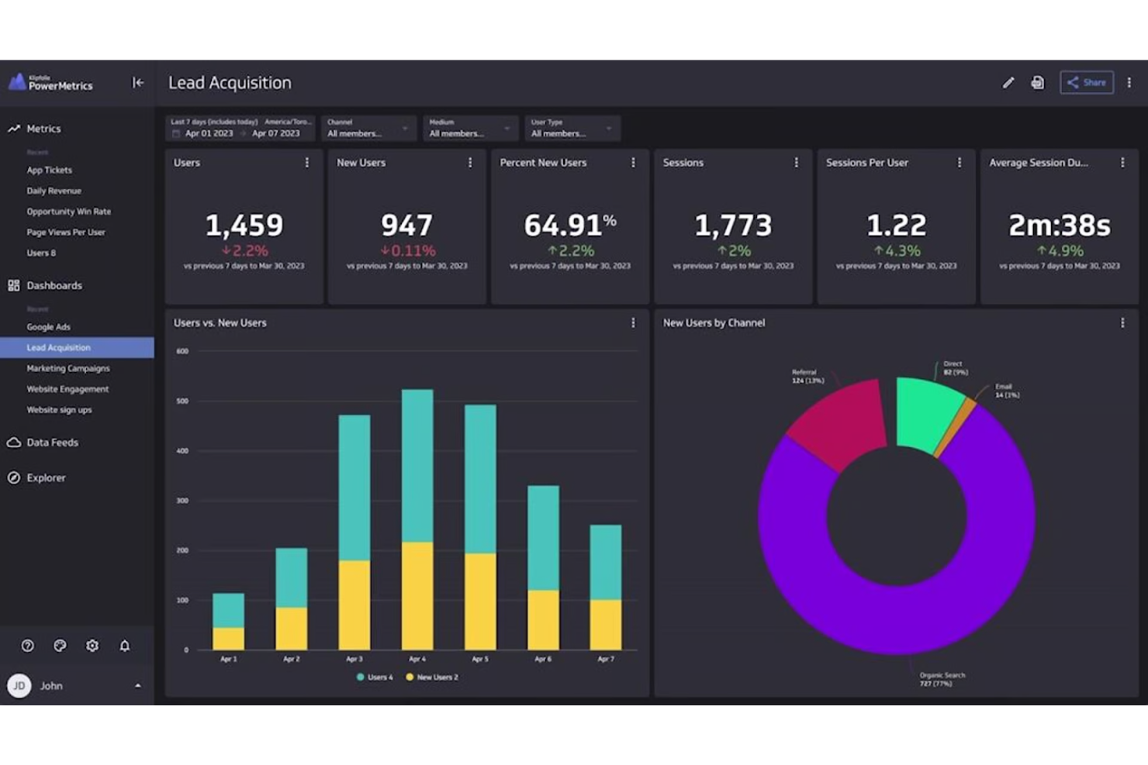
Task: Go to Data Feeds
Action: [52, 443]
